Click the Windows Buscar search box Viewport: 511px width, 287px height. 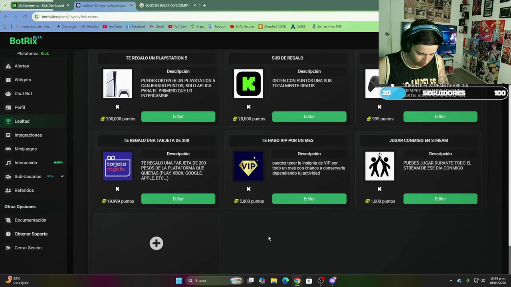click(x=216, y=281)
